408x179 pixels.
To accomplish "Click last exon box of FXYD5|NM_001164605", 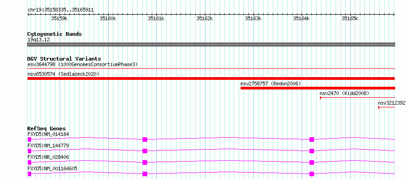I will point(312,174).
